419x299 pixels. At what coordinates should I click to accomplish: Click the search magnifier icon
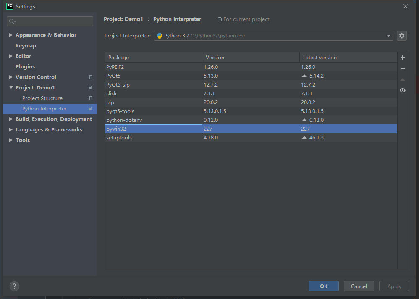12,21
